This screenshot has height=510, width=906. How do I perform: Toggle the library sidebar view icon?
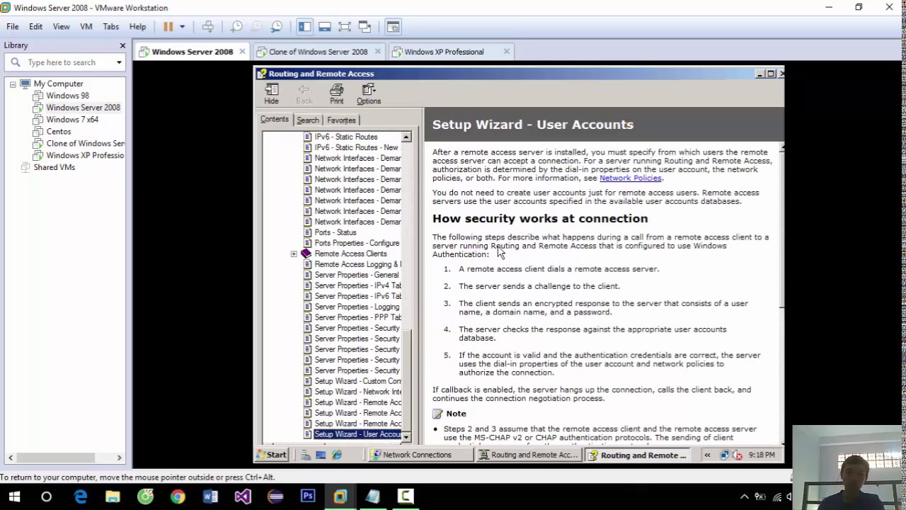[x=304, y=26]
